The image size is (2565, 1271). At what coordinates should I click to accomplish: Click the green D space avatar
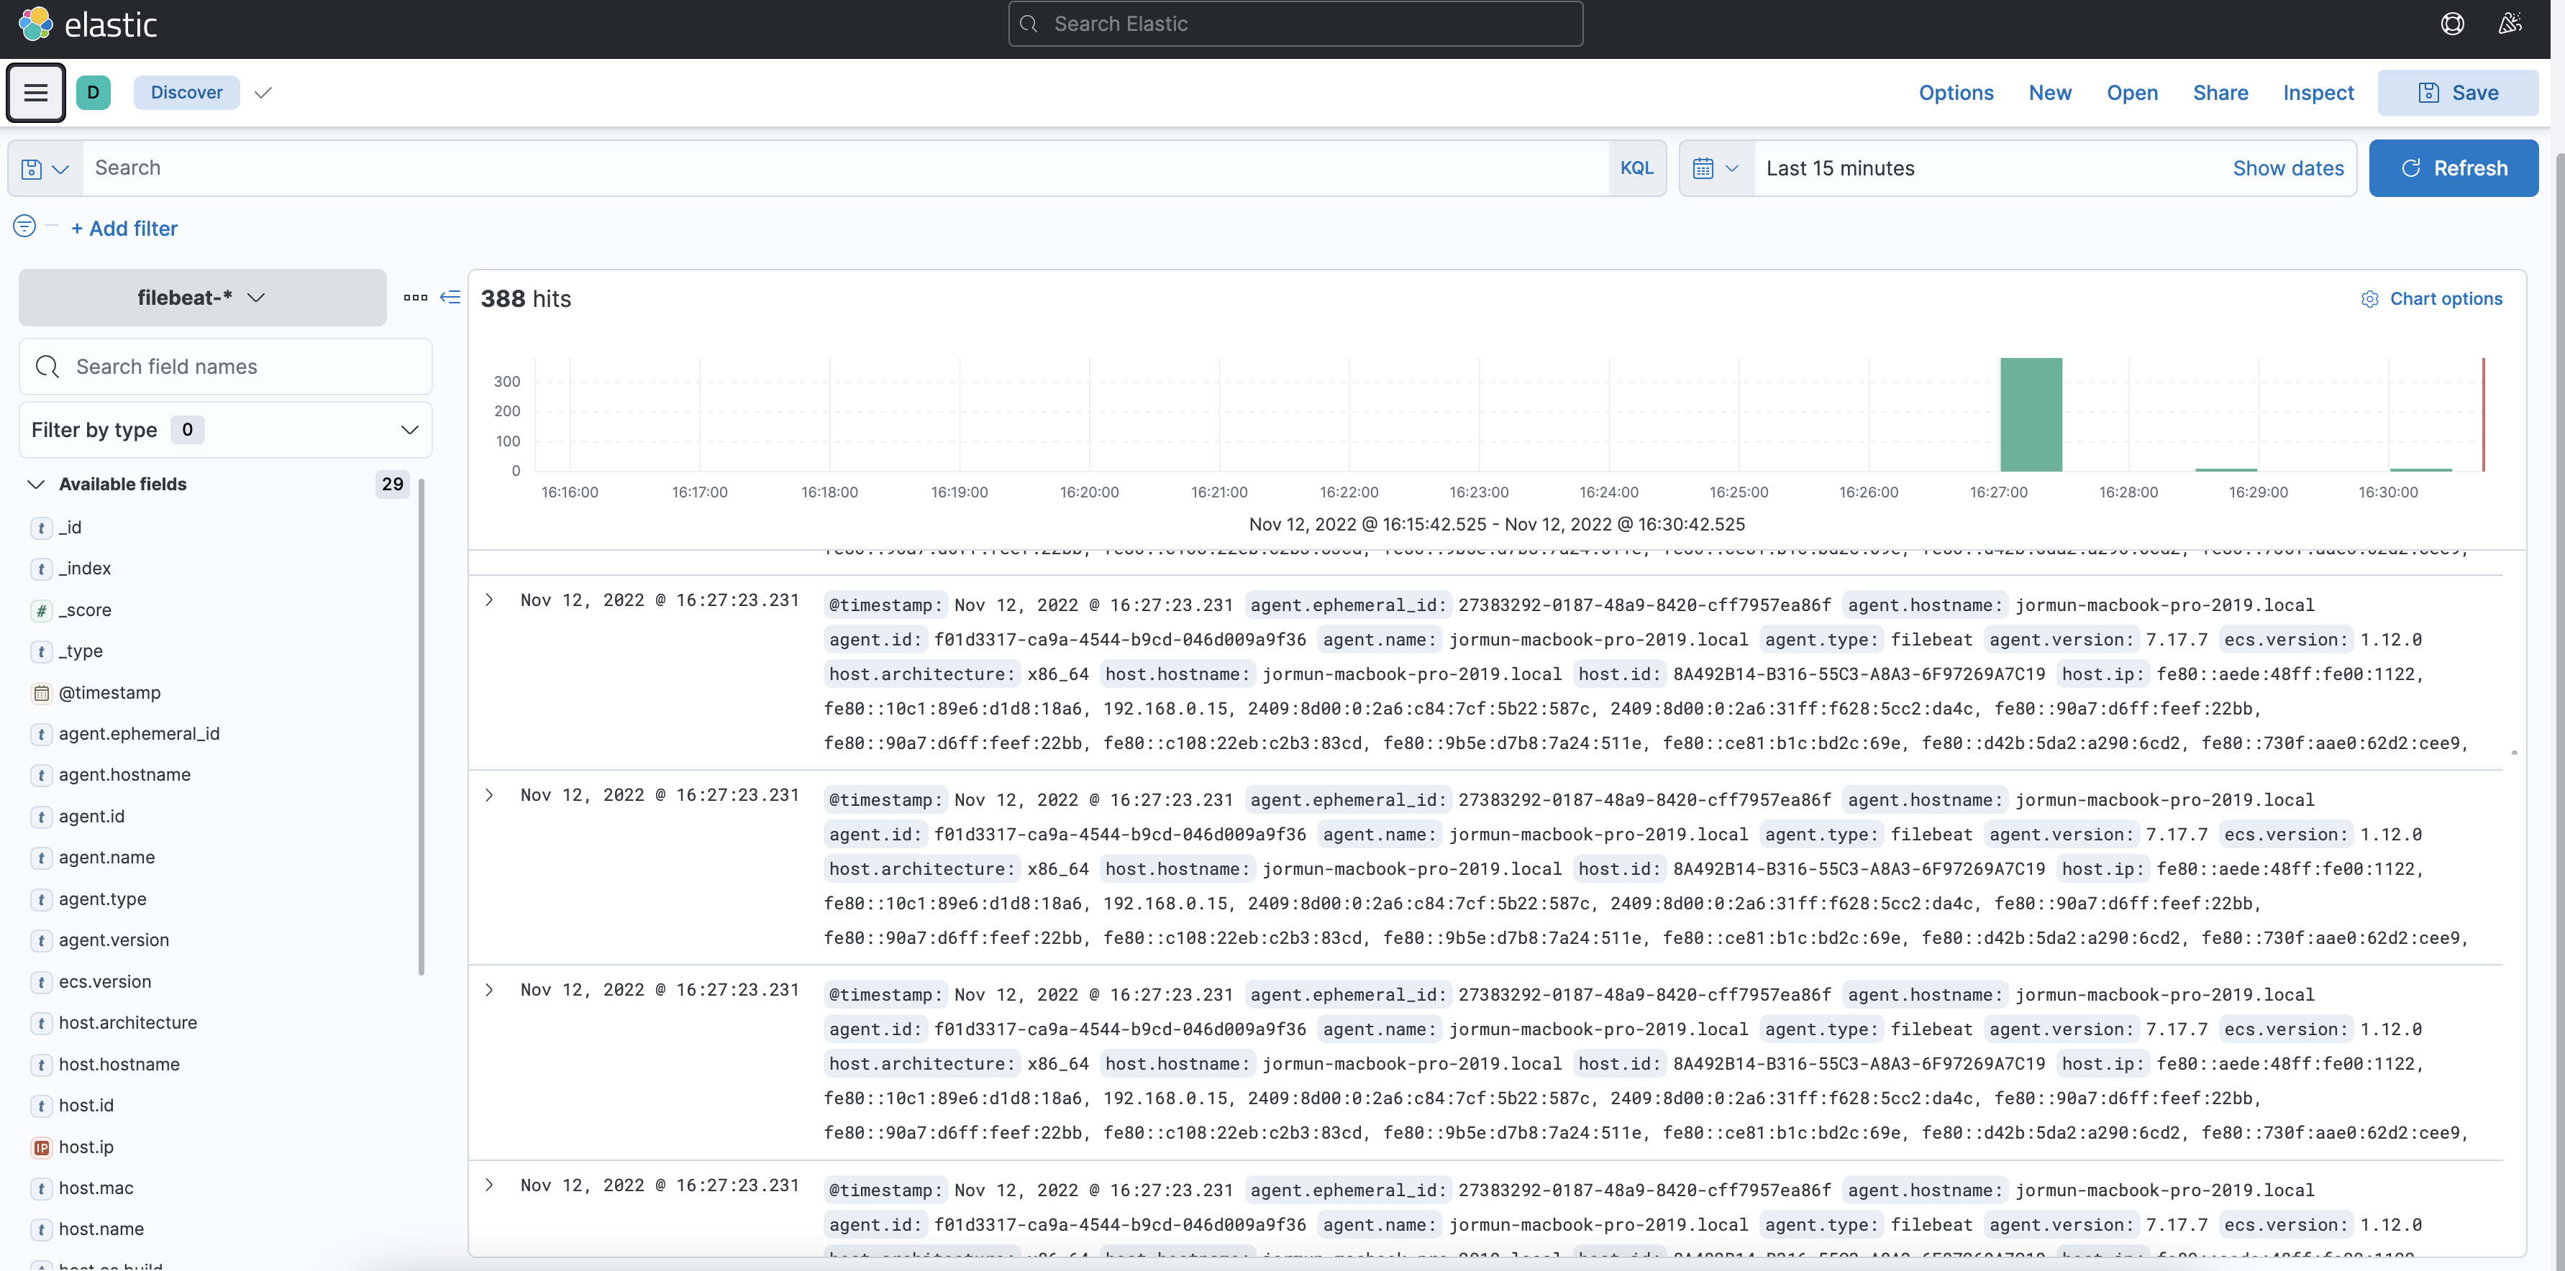coord(94,93)
